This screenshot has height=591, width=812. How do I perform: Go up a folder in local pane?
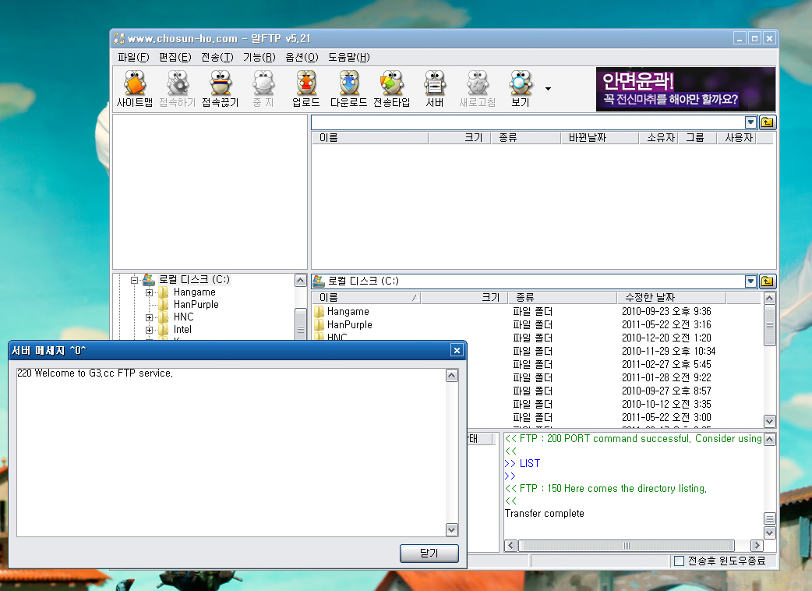tap(767, 281)
